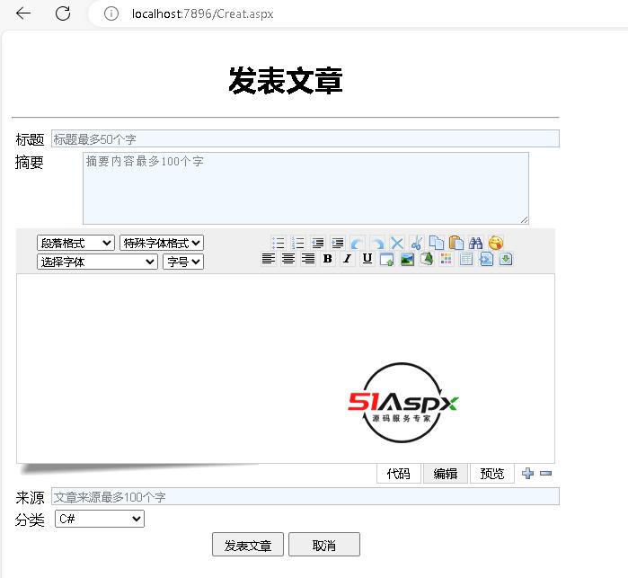This screenshot has width=628, height=578.
Task: Grab the 摘要 textarea resize handle
Action: [x=525, y=219]
